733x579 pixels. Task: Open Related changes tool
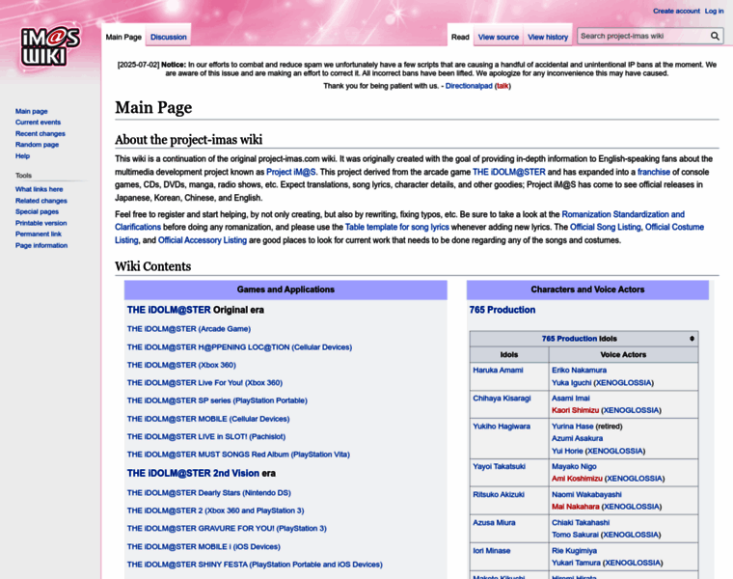41,201
